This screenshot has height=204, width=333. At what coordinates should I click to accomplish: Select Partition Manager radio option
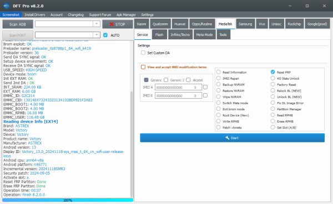273,109
